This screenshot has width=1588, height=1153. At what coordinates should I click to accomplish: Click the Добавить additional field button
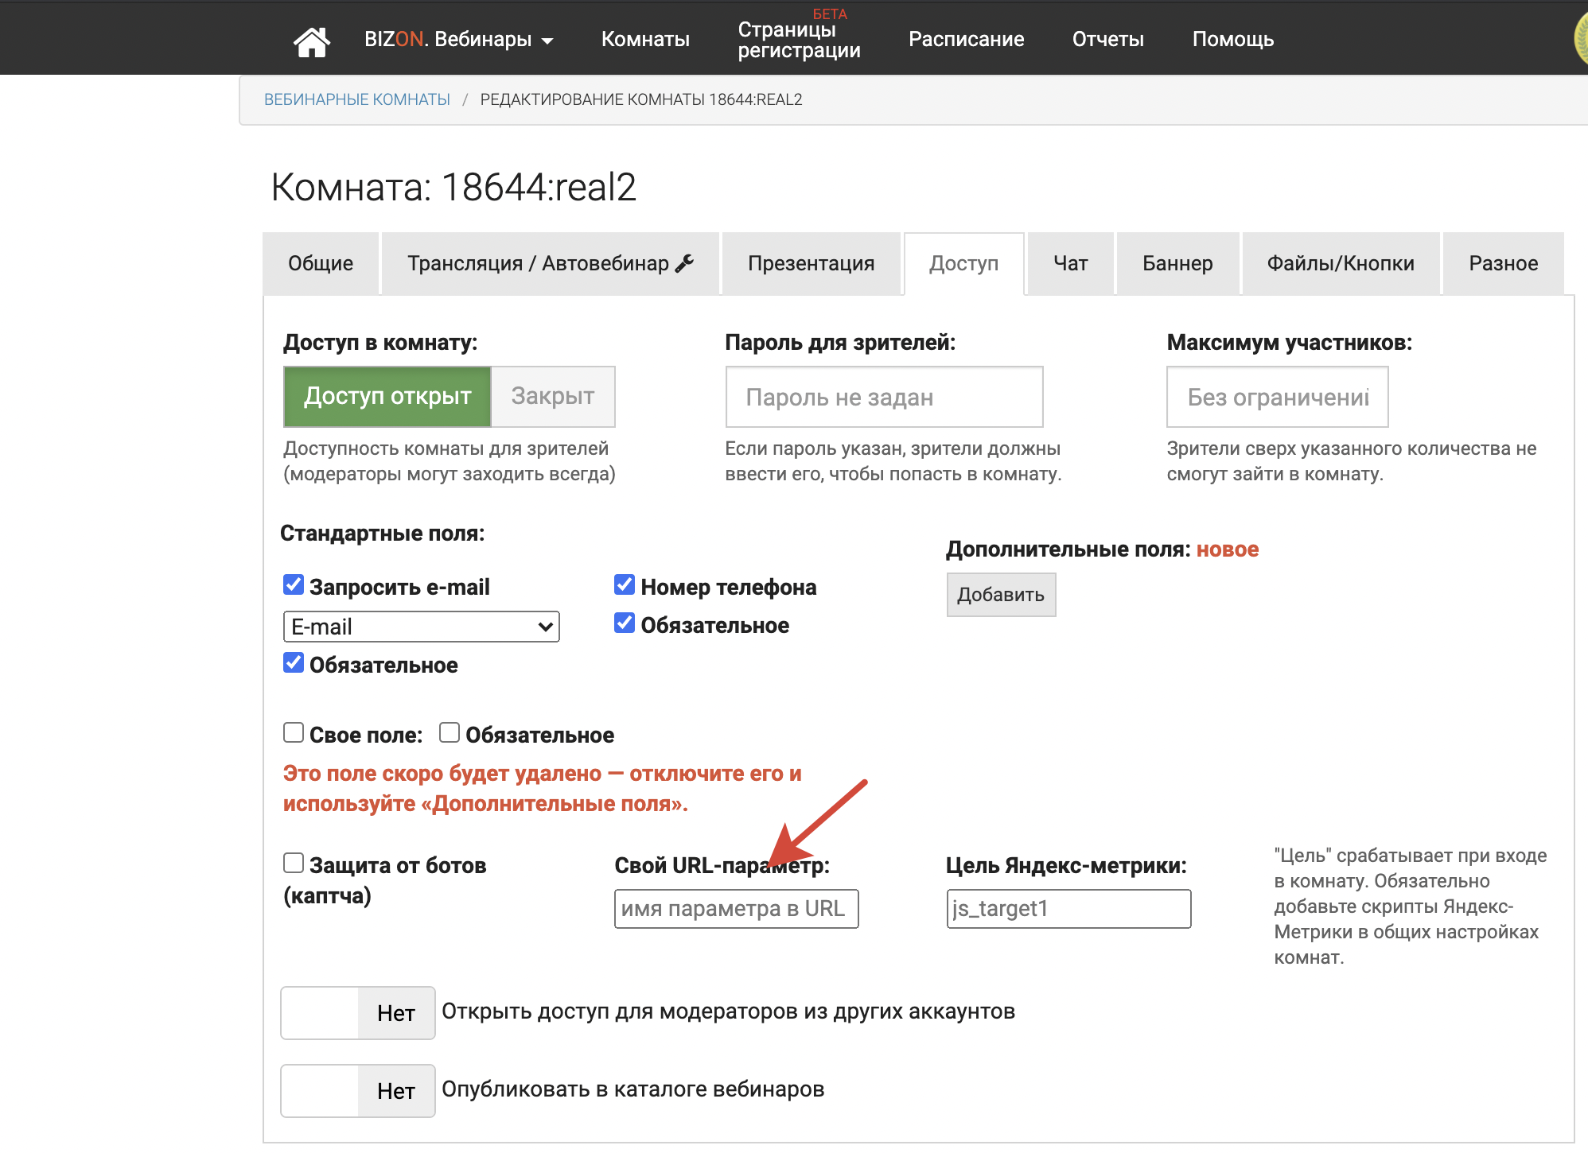pos(1000,595)
